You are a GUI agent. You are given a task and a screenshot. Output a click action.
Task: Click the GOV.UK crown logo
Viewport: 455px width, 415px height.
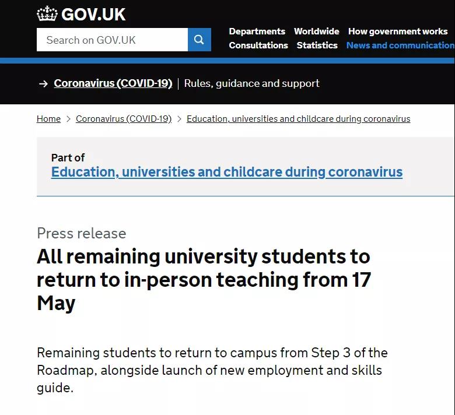(47, 14)
